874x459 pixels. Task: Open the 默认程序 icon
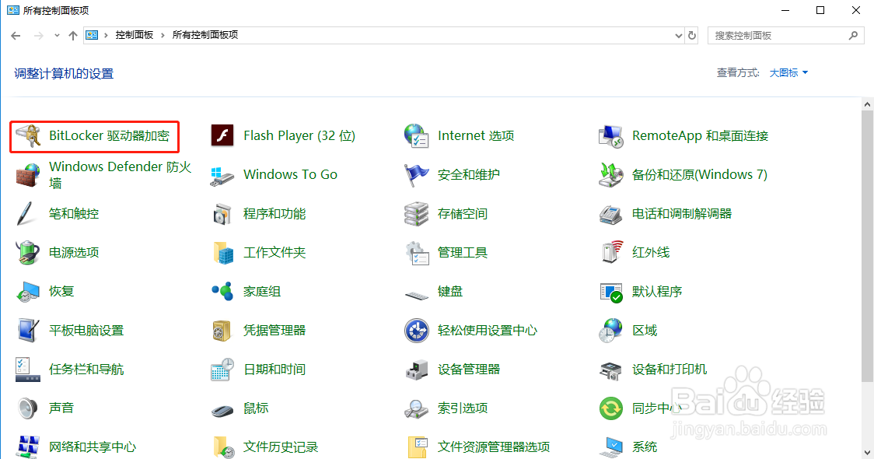(611, 292)
